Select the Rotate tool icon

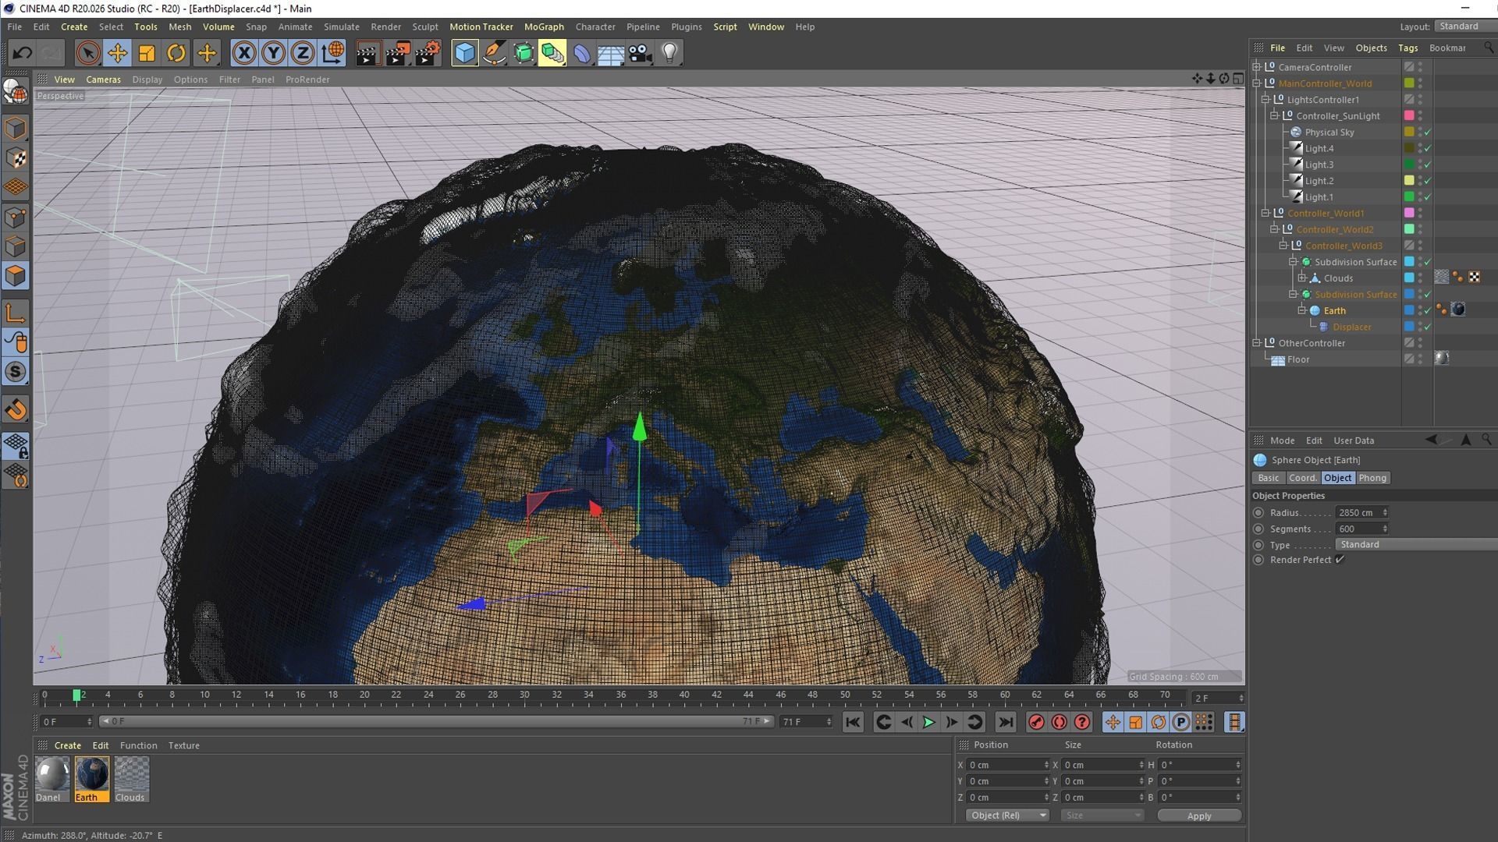coord(176,53)
